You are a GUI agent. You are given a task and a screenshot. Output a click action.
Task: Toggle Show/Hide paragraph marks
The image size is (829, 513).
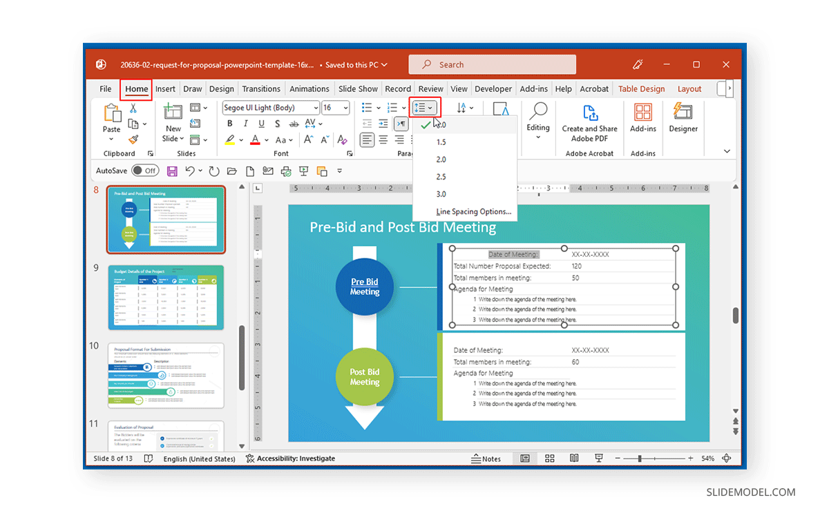coord(401,124)
